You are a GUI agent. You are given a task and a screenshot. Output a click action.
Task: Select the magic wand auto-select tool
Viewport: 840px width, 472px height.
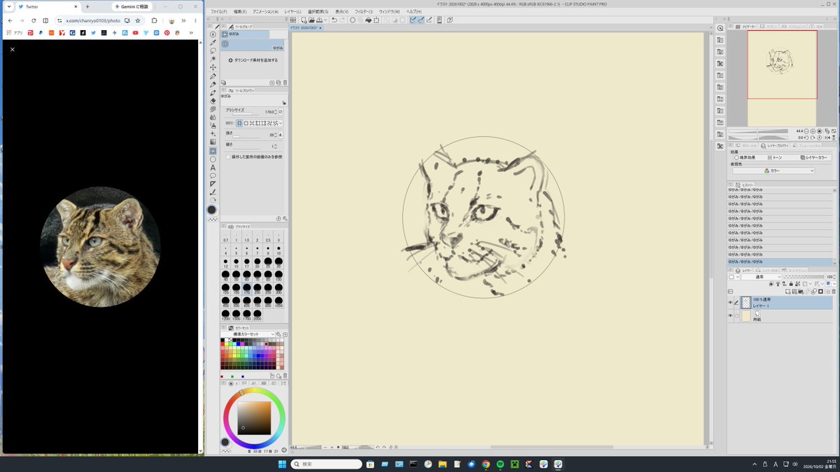point(213,59)
